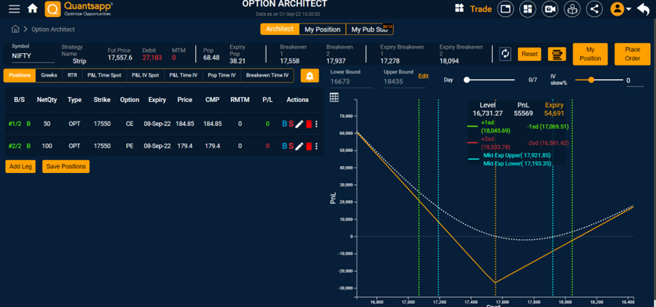Viewport: 656px width, 307px height.
Task: Click the back arrow in top right
Action: pyautogui.click(x=643, y=9)
